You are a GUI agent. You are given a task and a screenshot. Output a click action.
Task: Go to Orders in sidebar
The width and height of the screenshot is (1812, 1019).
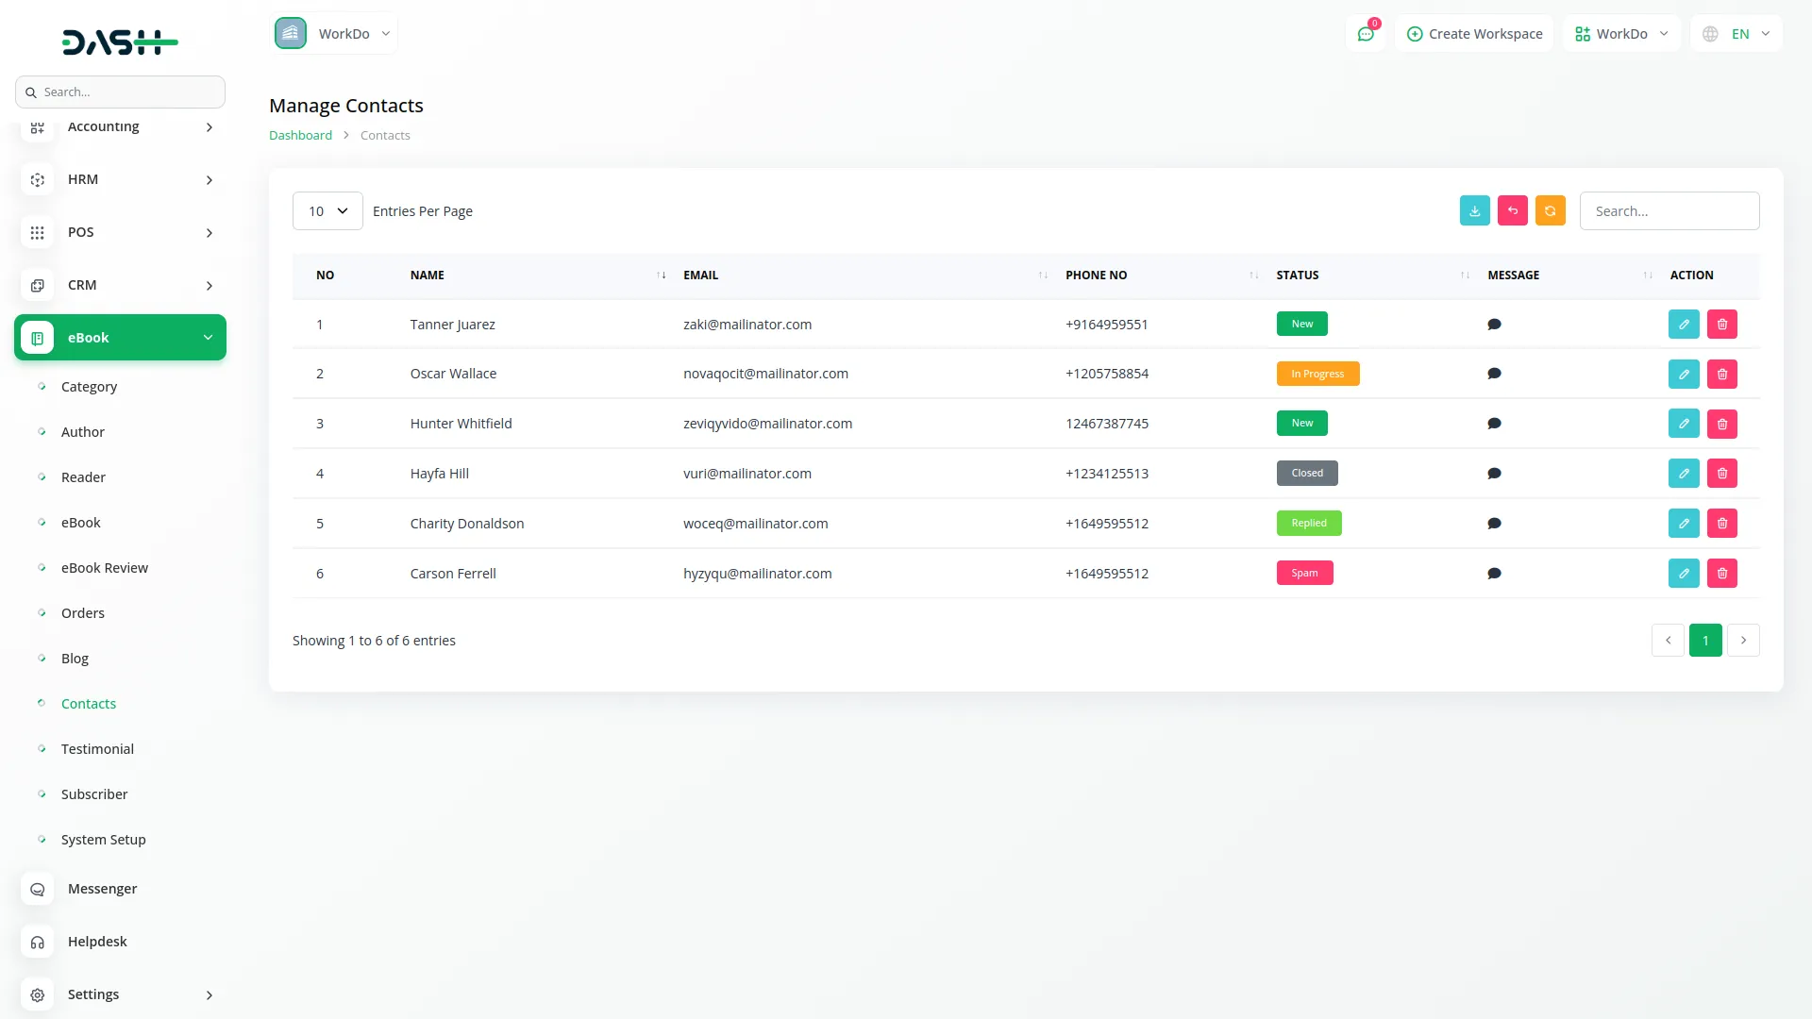click(83, 613)
